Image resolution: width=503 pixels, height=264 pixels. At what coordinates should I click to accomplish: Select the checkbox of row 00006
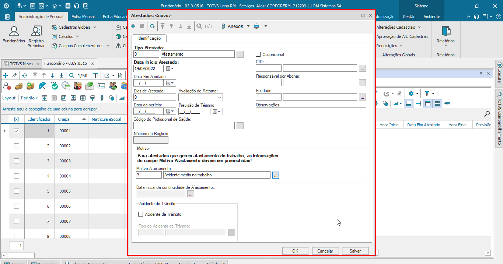tap(16, 206)
